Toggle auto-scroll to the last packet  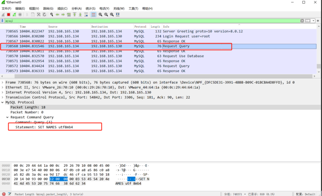point(86,15)
